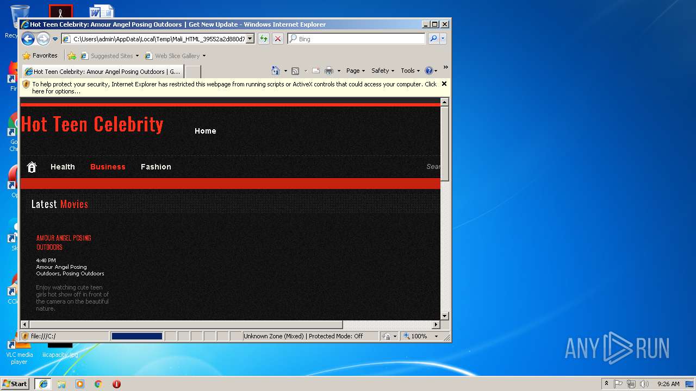Open the Tools menu
This screenshot has width=696, height=391.
click(411, 71)
